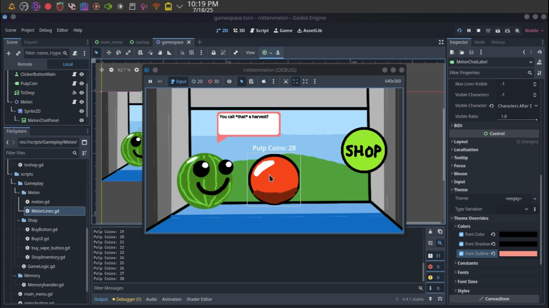Expand the Layout section in Inspector
Image resolution: width=549 pixels, height=308 pixels.
tap(461, 142)
